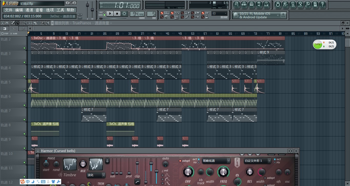Open the main window title bar dropdown arrow
The height and width of the screenshot is (186, 350).
coord(67,3)
